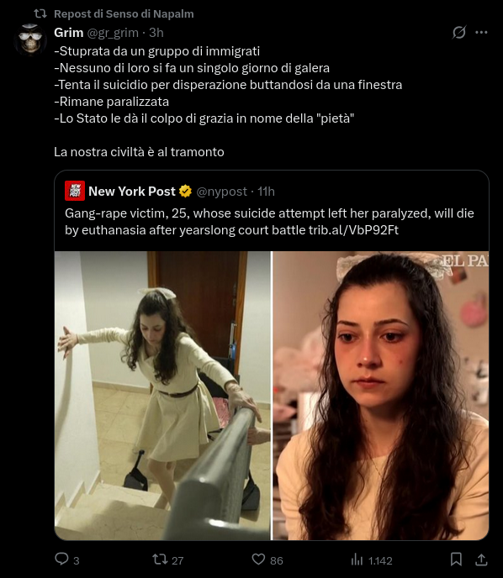Open the share upload icon

click(x=481, y=560)
